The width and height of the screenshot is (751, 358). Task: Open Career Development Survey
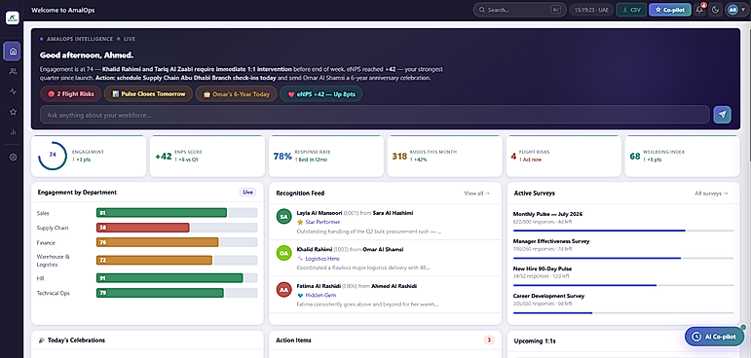pos(623,303)
